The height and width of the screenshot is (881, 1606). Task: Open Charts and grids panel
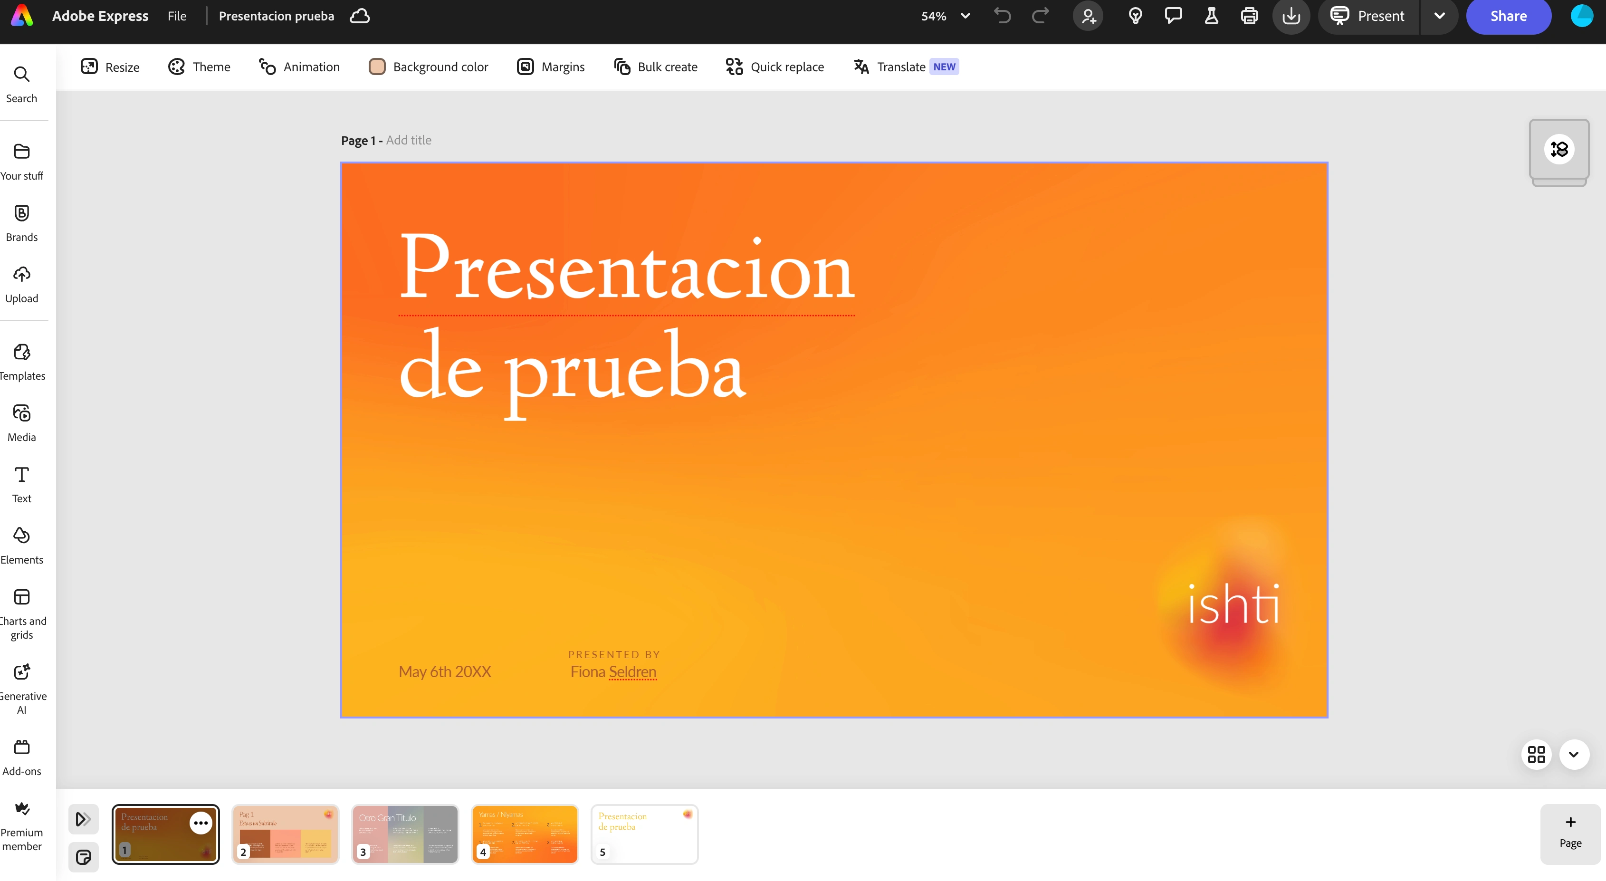coord(22,613)
